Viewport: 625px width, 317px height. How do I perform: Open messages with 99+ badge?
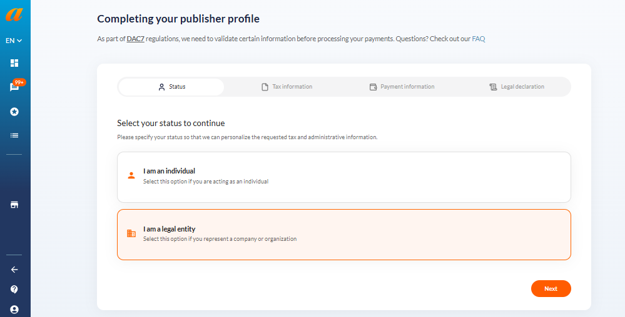click(x=15, y=87)
